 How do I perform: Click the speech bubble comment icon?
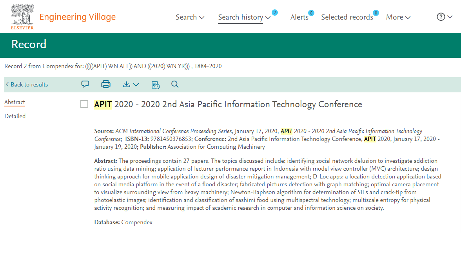tap(85, 84)
